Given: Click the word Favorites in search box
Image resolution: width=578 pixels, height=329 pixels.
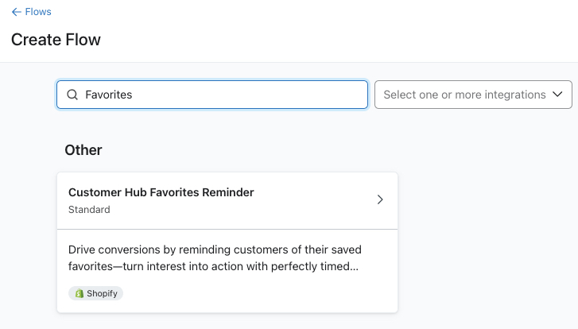Looking at the screenshot, I should (x=109, y=95).
